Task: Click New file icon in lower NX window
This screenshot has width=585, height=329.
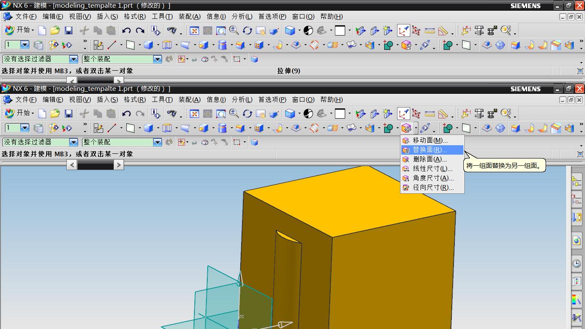Action: (42, 114)
